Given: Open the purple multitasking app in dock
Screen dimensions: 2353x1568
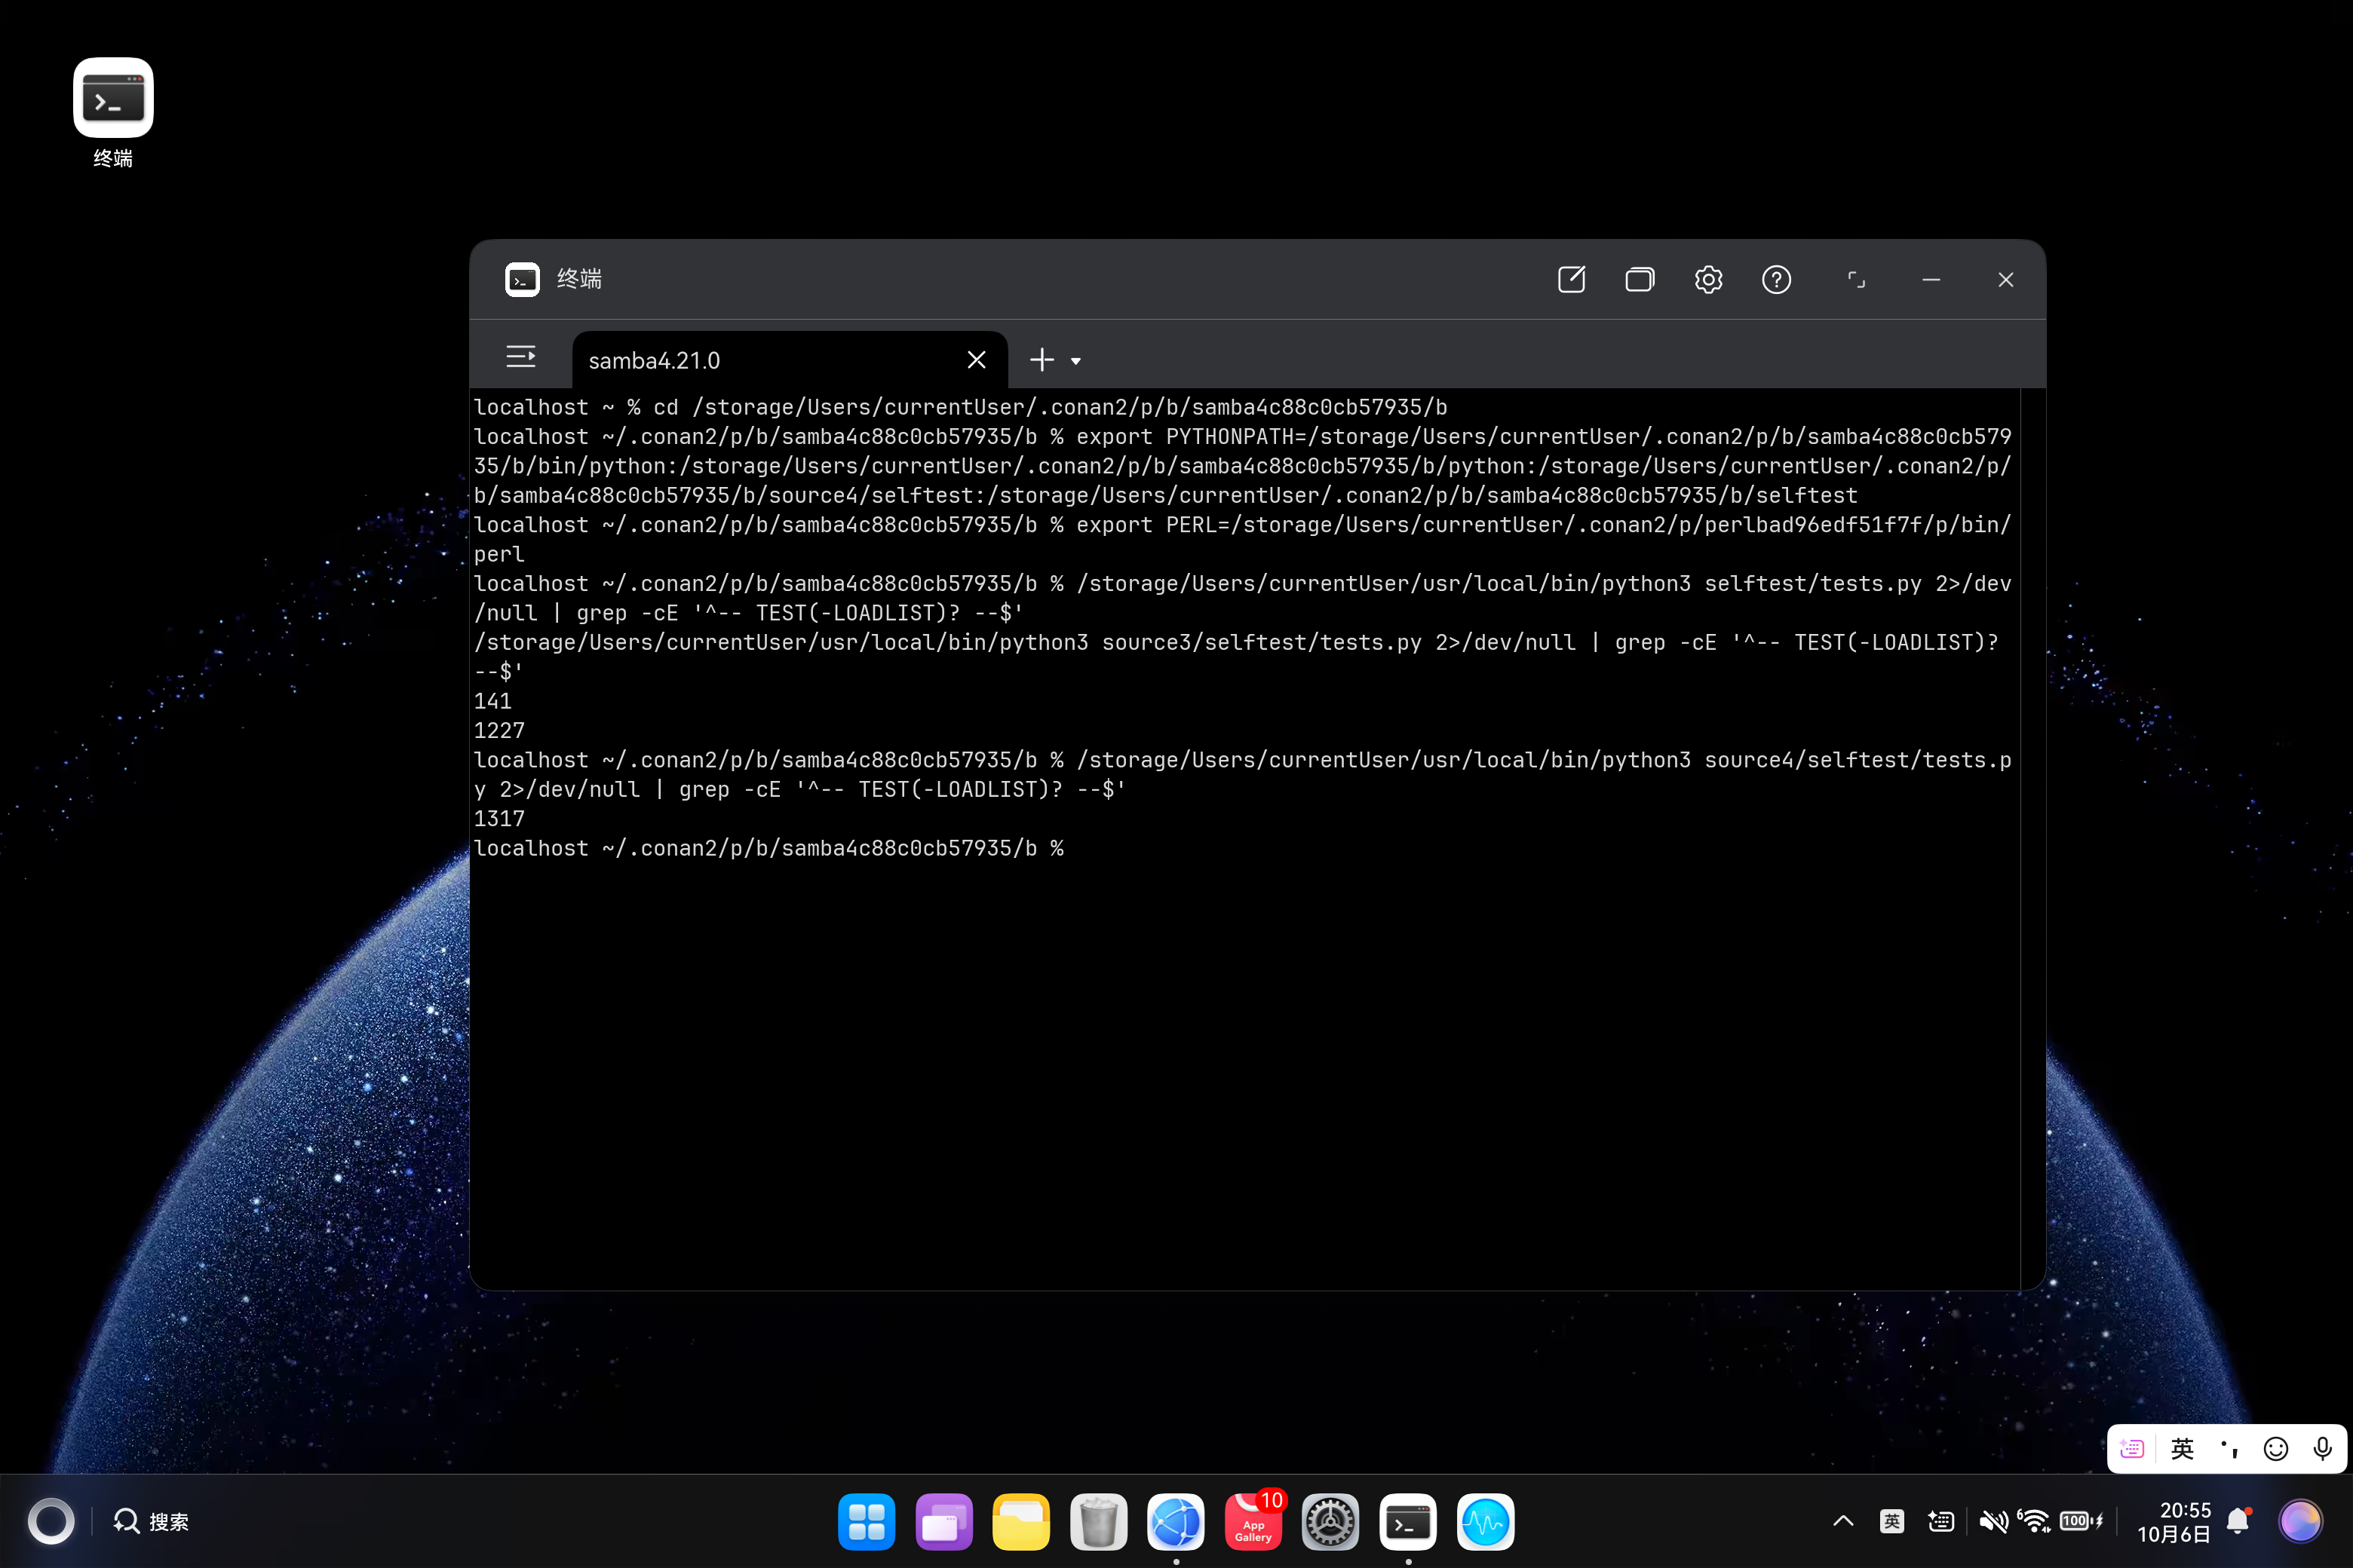Looking at the screenshot, I should point(943,1522).
